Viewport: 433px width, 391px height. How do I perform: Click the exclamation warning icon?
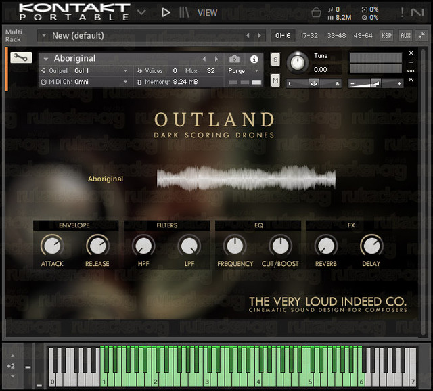coord(402,12)
